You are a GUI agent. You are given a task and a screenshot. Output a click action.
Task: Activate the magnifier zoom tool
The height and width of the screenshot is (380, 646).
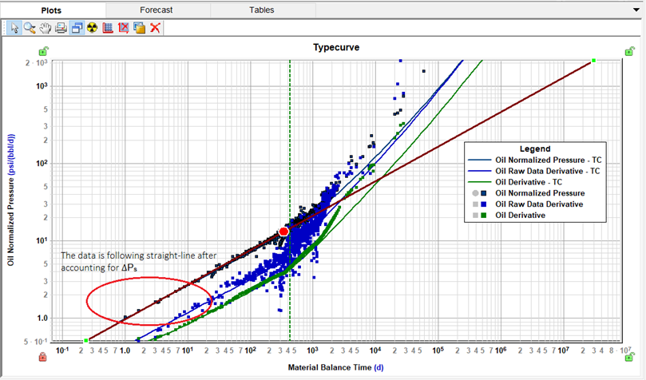click(x=30, y=28)
